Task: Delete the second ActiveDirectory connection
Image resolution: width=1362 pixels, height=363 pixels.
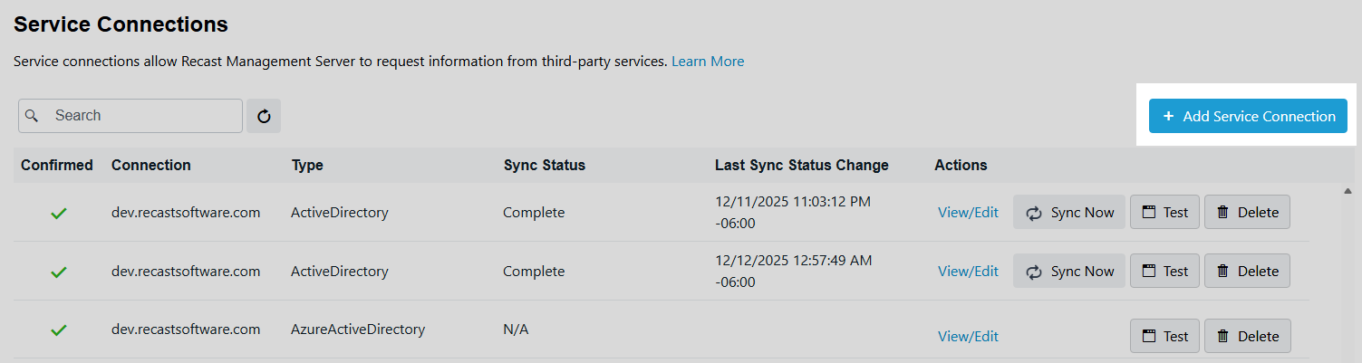Action: [1247, 272]
